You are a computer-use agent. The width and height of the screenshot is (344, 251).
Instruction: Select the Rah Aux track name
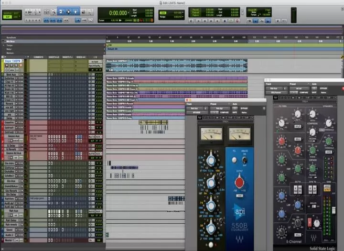[13, 211]
